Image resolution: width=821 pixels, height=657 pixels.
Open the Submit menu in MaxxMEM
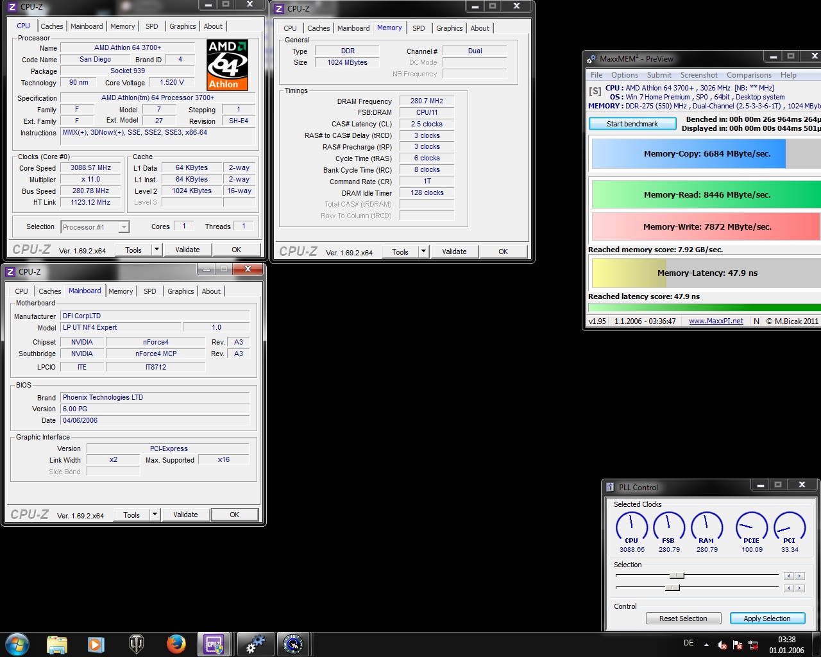[659, 75]
